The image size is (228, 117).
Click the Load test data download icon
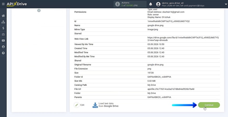[x=95, y=105]
